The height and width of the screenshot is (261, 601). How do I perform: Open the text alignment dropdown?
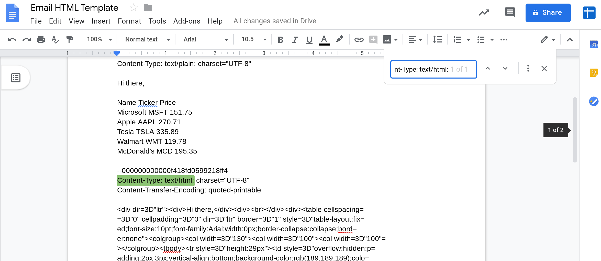point(415,40)
